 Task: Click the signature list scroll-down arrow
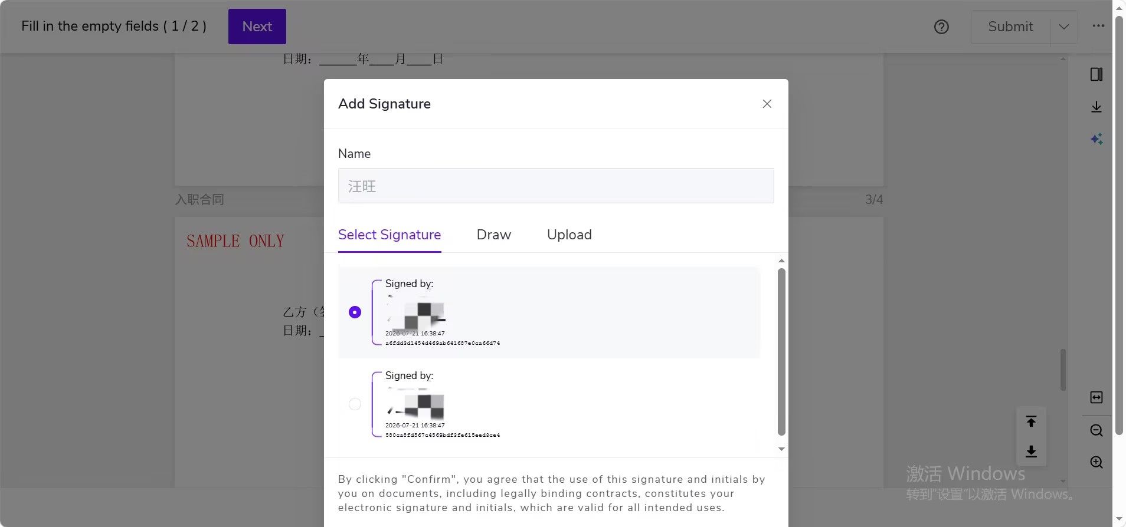tap(781, 449)
